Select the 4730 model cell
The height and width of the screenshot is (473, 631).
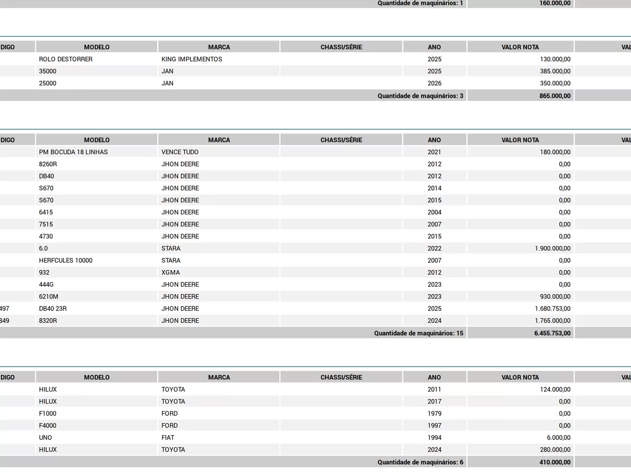pyautogui.click(x=97, y=236)
